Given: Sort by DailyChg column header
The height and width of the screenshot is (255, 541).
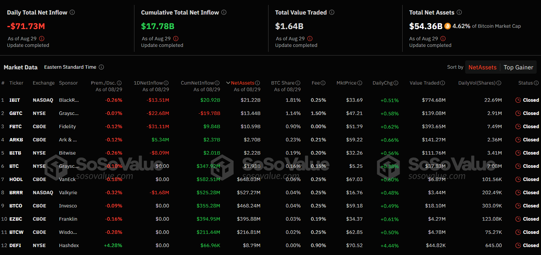Looking at the screenshot, I should coord(383,83).
